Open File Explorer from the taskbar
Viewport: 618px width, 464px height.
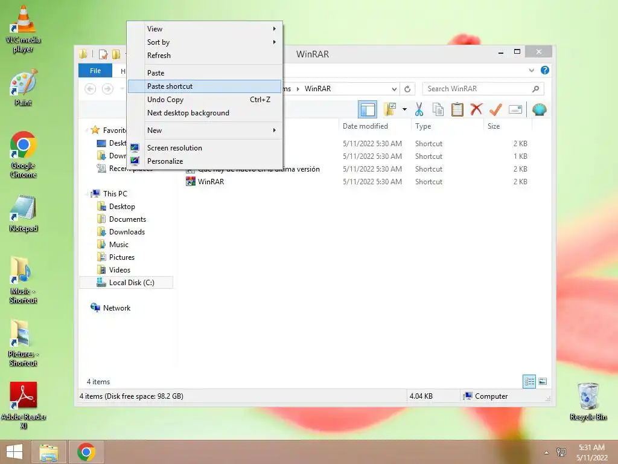tap(48, 452)
